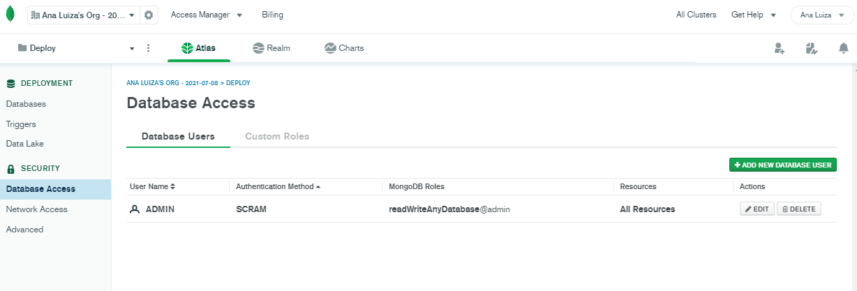
Task: Click the MongoDB leaf logo
Action: pos(10,15)
